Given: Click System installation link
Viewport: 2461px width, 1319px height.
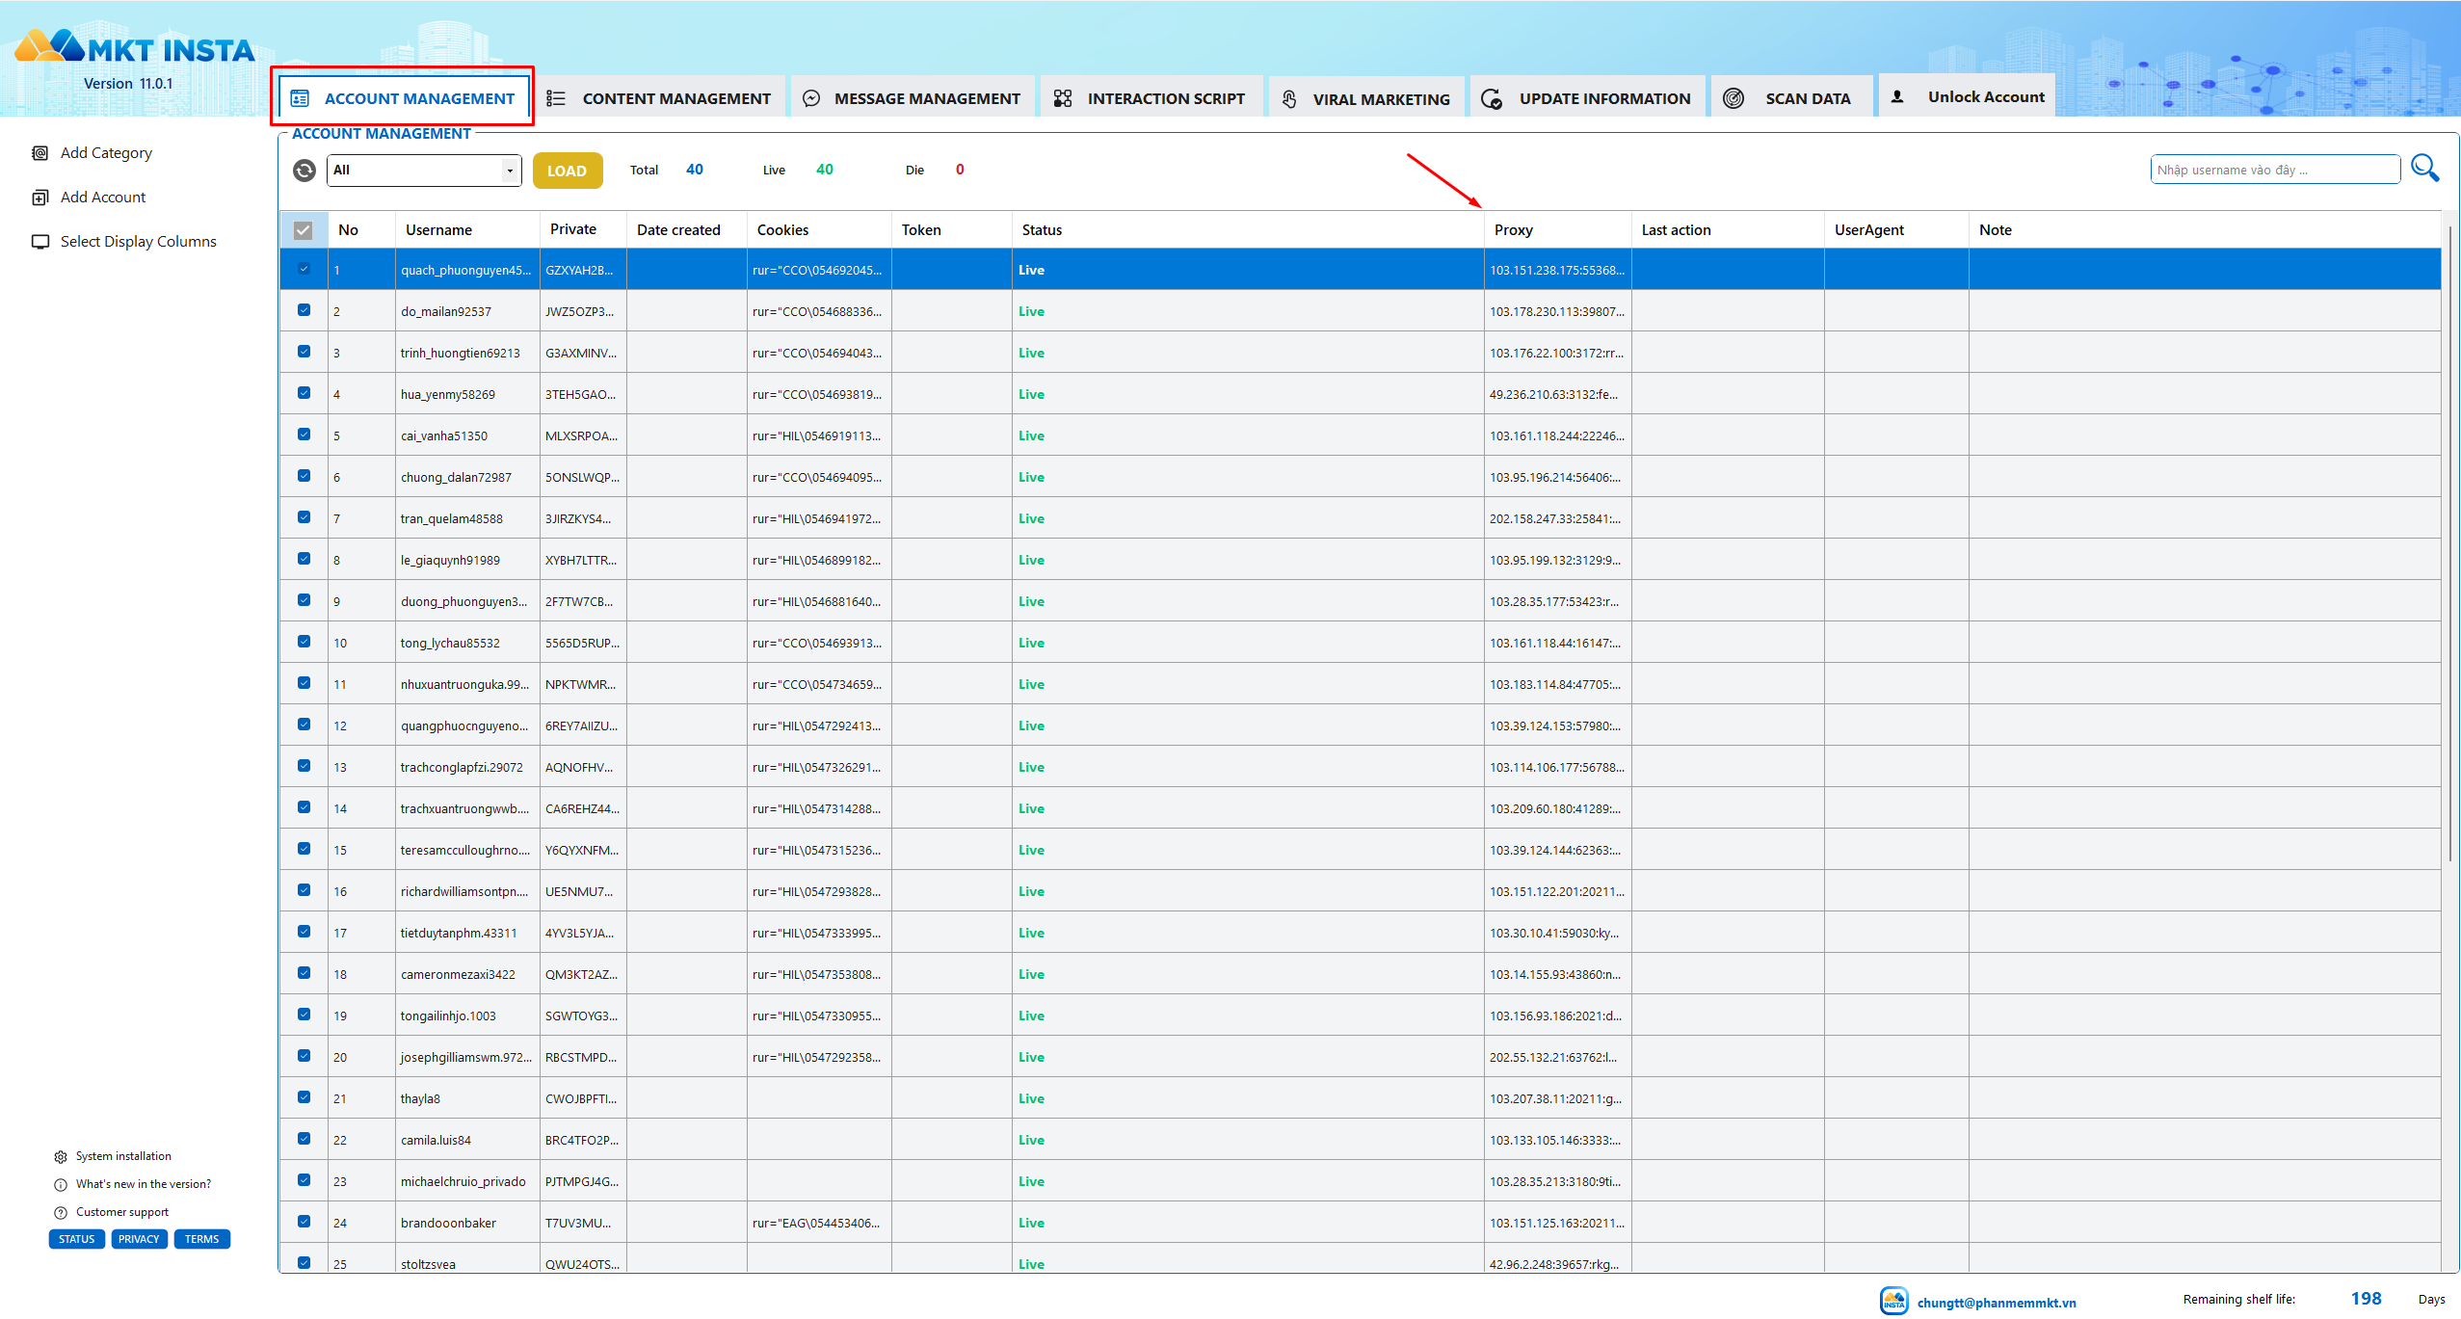Looking at the screenshot, I should click(x=123, y=1156).
